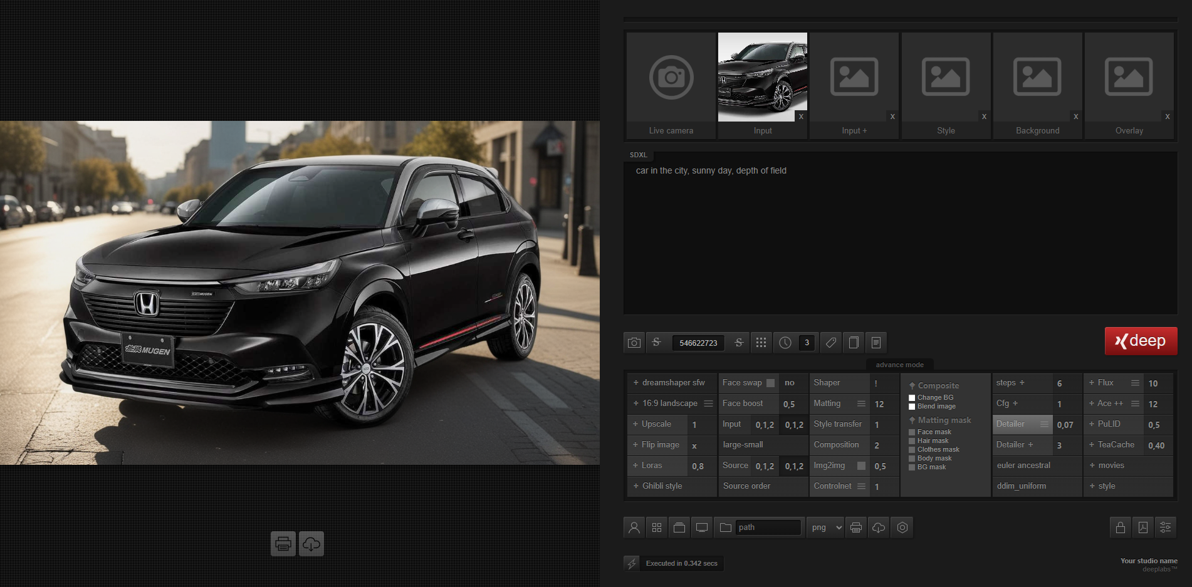Open the four-squares gallery icon
The width and height of the screenshot is (1192, 587).
pos(657,527)
